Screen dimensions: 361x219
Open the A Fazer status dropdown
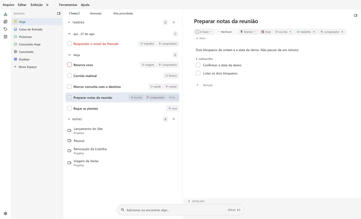[204, 32]
